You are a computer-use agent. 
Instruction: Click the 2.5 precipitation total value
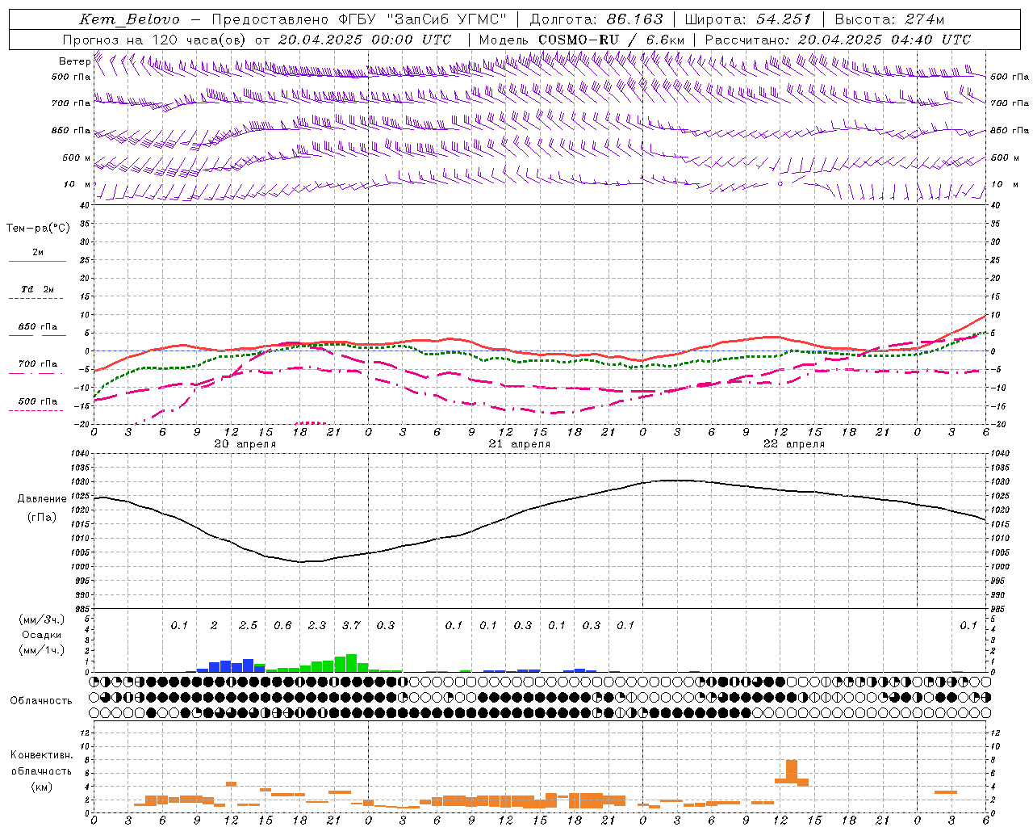click(x=248, y=625)
